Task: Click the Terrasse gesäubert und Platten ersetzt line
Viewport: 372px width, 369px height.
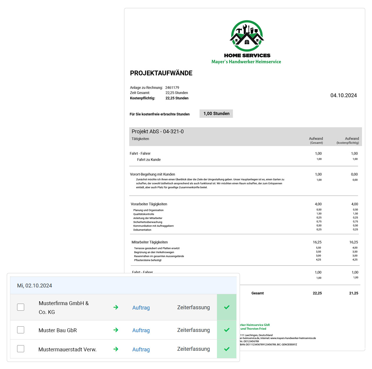Action: (x=157, y=248)
